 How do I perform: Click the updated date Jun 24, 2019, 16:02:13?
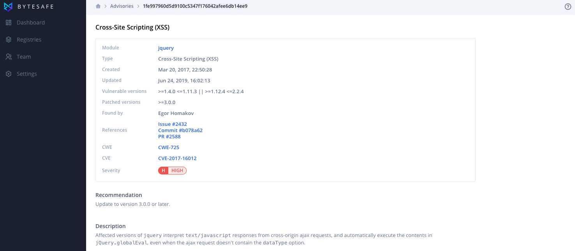coord(184,81)
